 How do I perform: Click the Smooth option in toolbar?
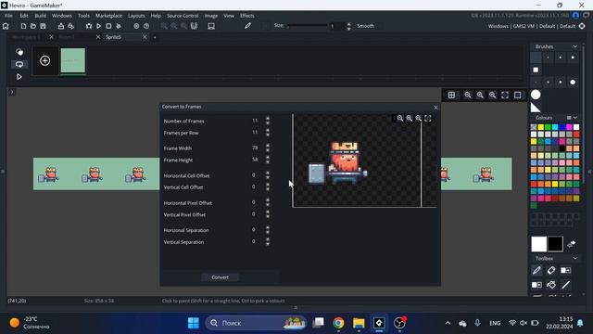pyautogui.click(x=365, y=26)
